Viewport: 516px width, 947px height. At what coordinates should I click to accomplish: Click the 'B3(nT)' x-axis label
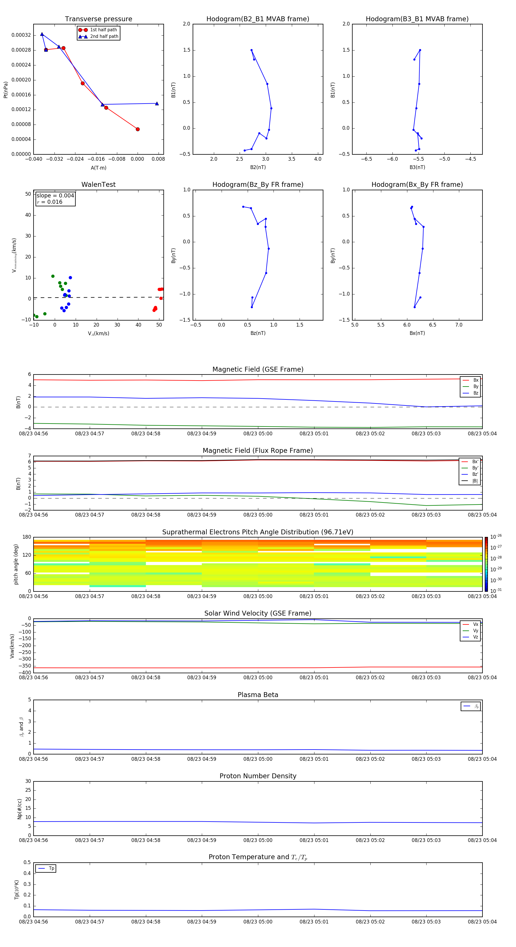417,167
